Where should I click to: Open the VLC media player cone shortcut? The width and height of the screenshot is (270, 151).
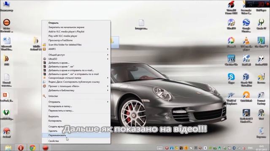point(246,44)
